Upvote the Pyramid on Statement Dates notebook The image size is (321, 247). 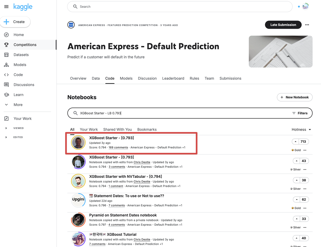296,219
